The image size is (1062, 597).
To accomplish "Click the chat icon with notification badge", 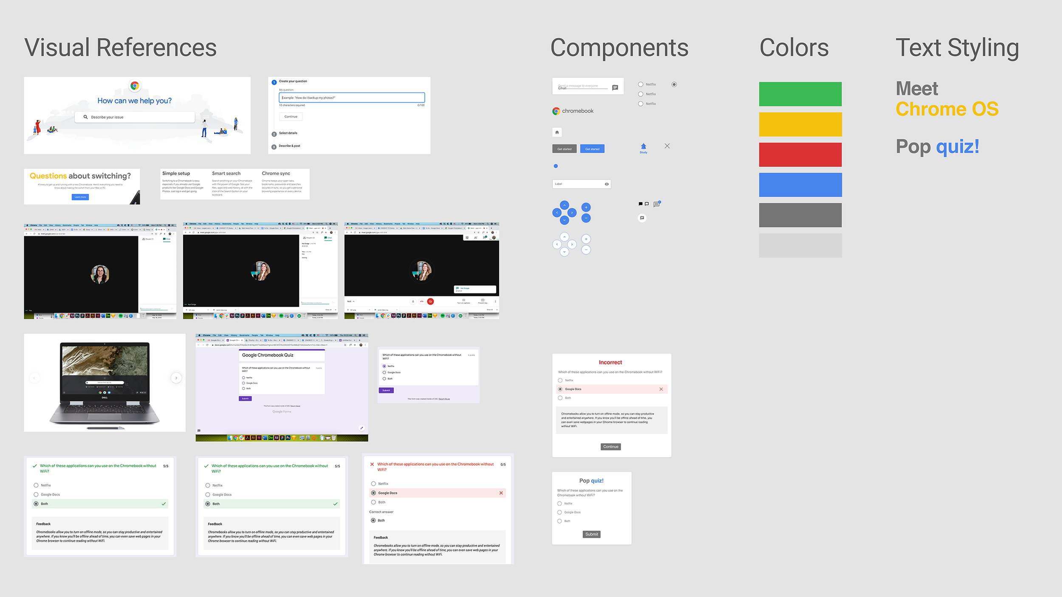I will click(x=656, y=204).
